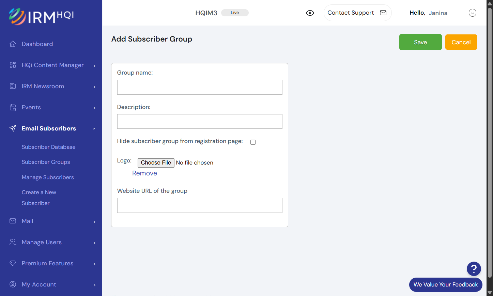Open Dashboard from the sidebar

pyautogui.click(x=37, y=44)
